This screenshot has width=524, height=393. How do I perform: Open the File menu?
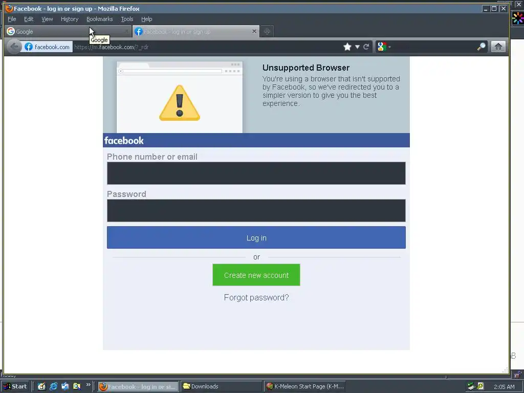click(12, 19)
